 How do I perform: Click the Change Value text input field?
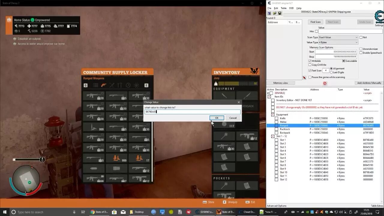(x=192, y=112)
